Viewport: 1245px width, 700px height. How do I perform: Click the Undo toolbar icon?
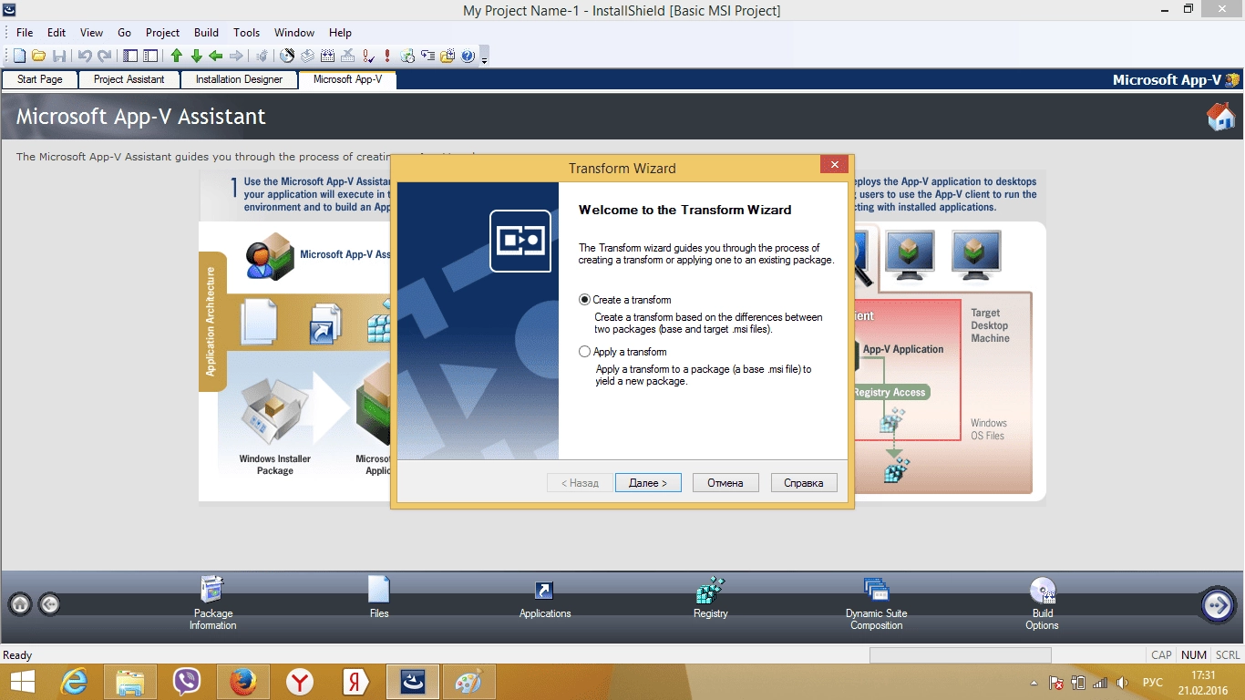pos(85,57)
